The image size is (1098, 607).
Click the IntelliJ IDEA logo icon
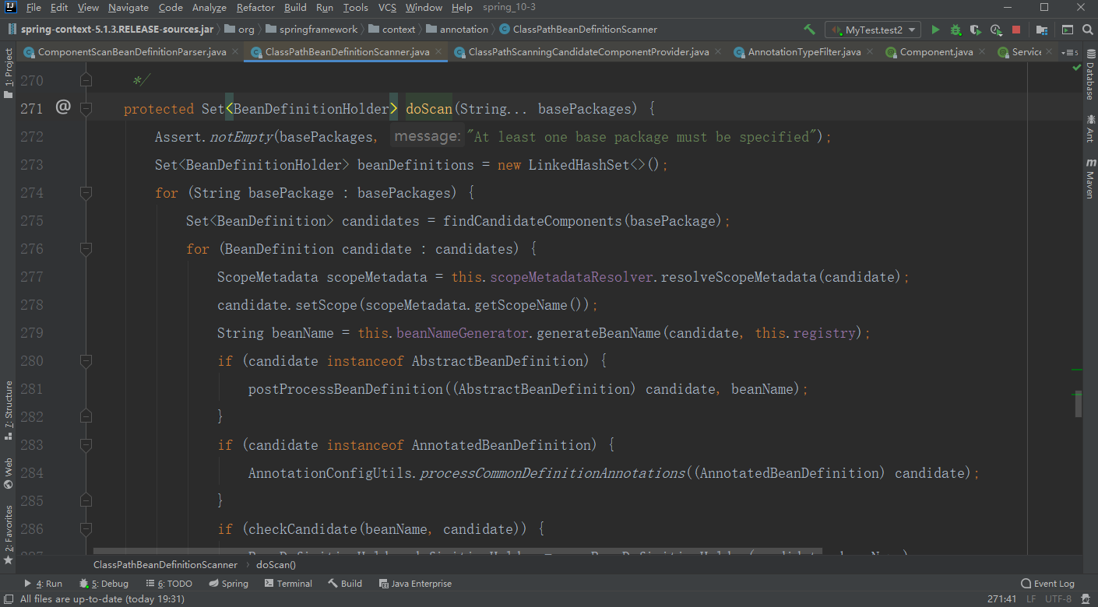tap(9, 7)
